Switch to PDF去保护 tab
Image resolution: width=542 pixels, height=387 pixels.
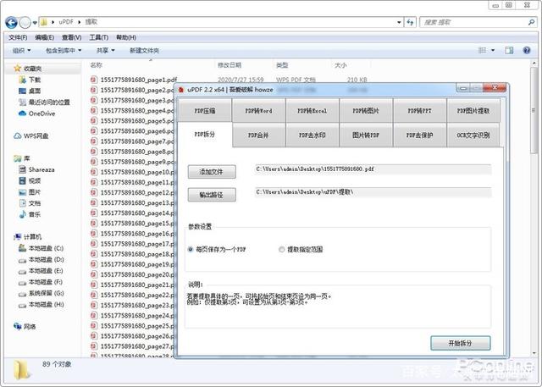420,135
